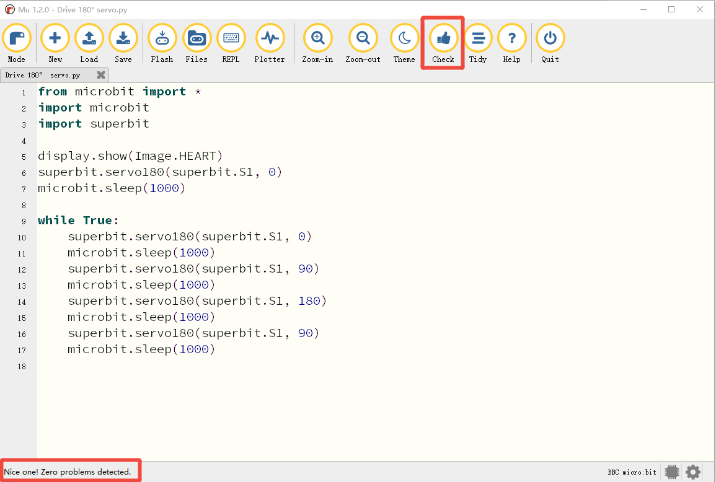Screen dimensions: 716x482
Task: Click line number 18 in the gutter
Action: pos(22,367)
